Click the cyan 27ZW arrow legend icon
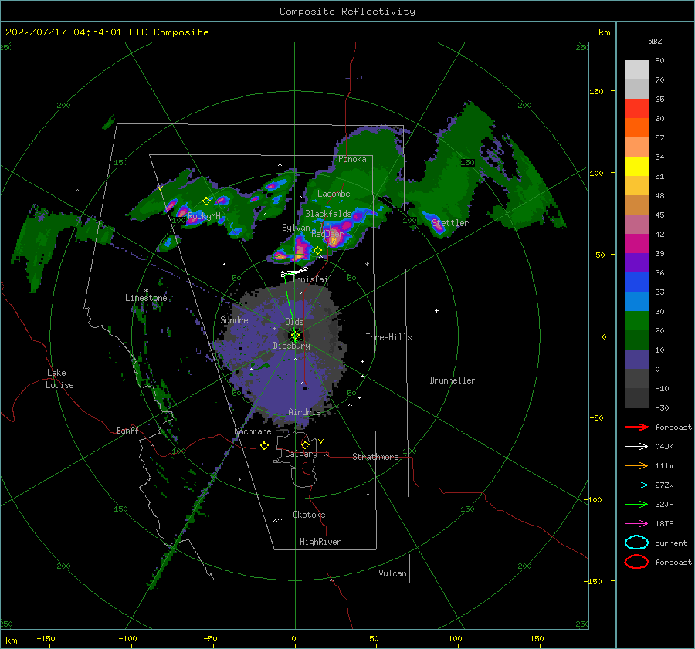The height and width of the screenshot is (649, 695). (x=636, y=485)
